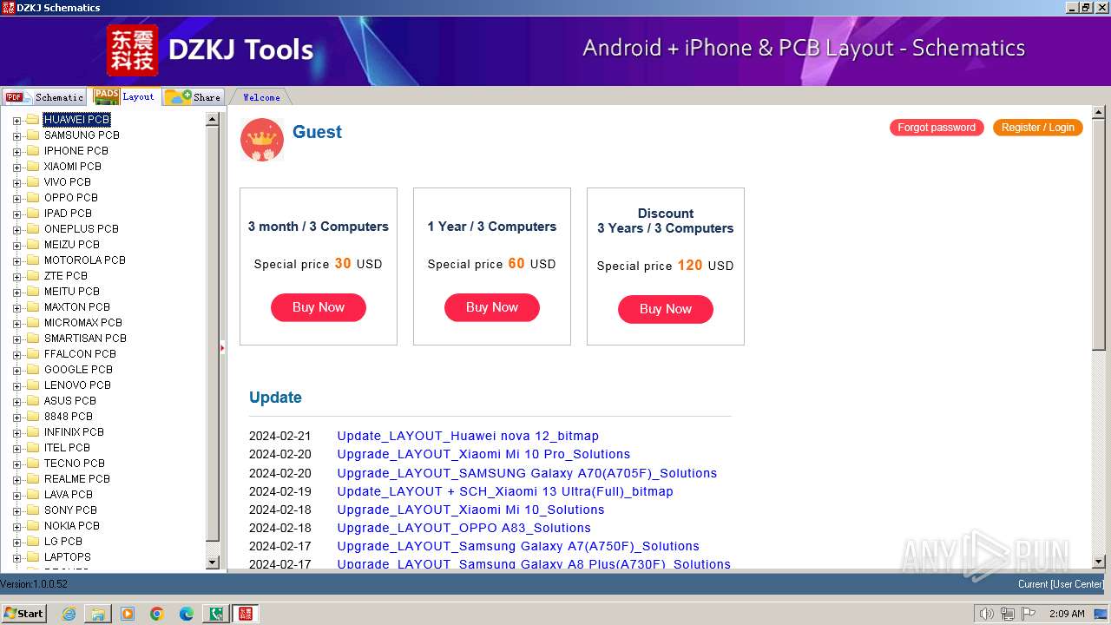Select LAVA PCB in the tree
The width and height of the screenshot is (1111, 625).
pos(68,494)
